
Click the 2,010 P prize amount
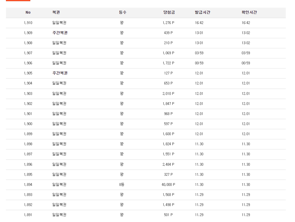coord(168,94)
